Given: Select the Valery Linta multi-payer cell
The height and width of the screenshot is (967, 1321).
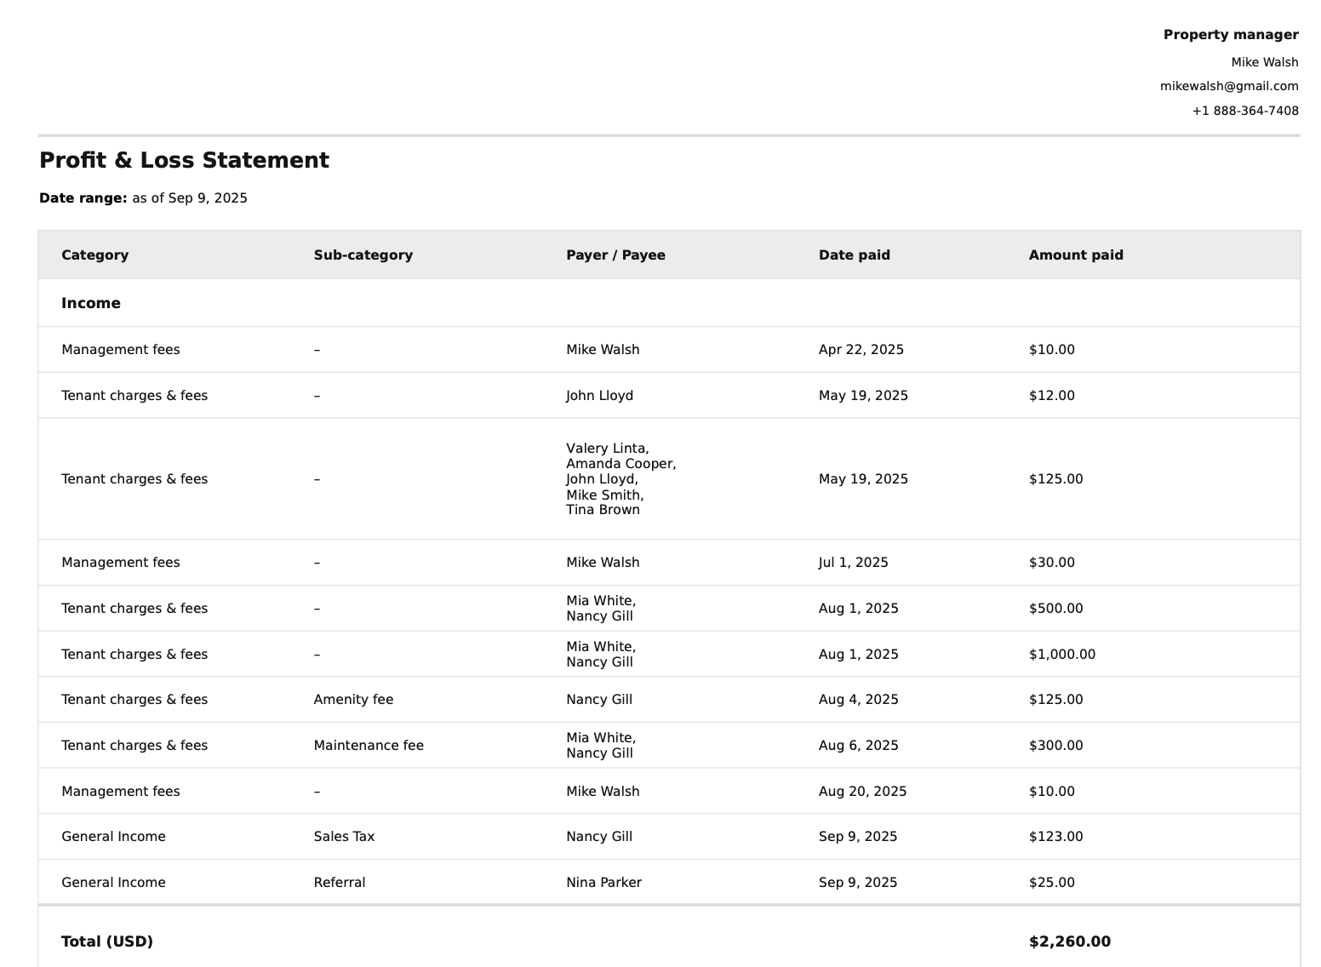Looking at the screenshot, I should 621,479.
